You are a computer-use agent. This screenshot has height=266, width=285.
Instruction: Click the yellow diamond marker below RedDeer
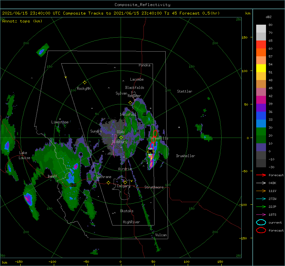coord(130,103)
